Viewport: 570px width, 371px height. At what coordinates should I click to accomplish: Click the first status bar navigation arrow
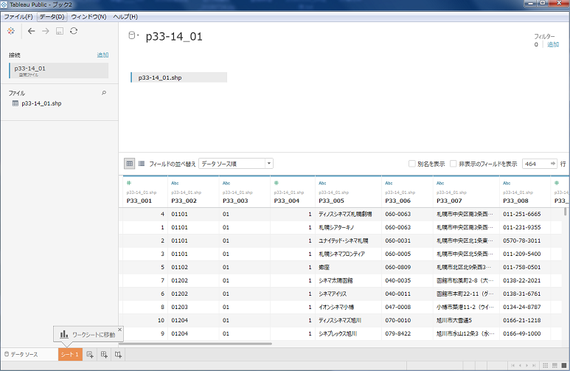(x=512, y=366)
